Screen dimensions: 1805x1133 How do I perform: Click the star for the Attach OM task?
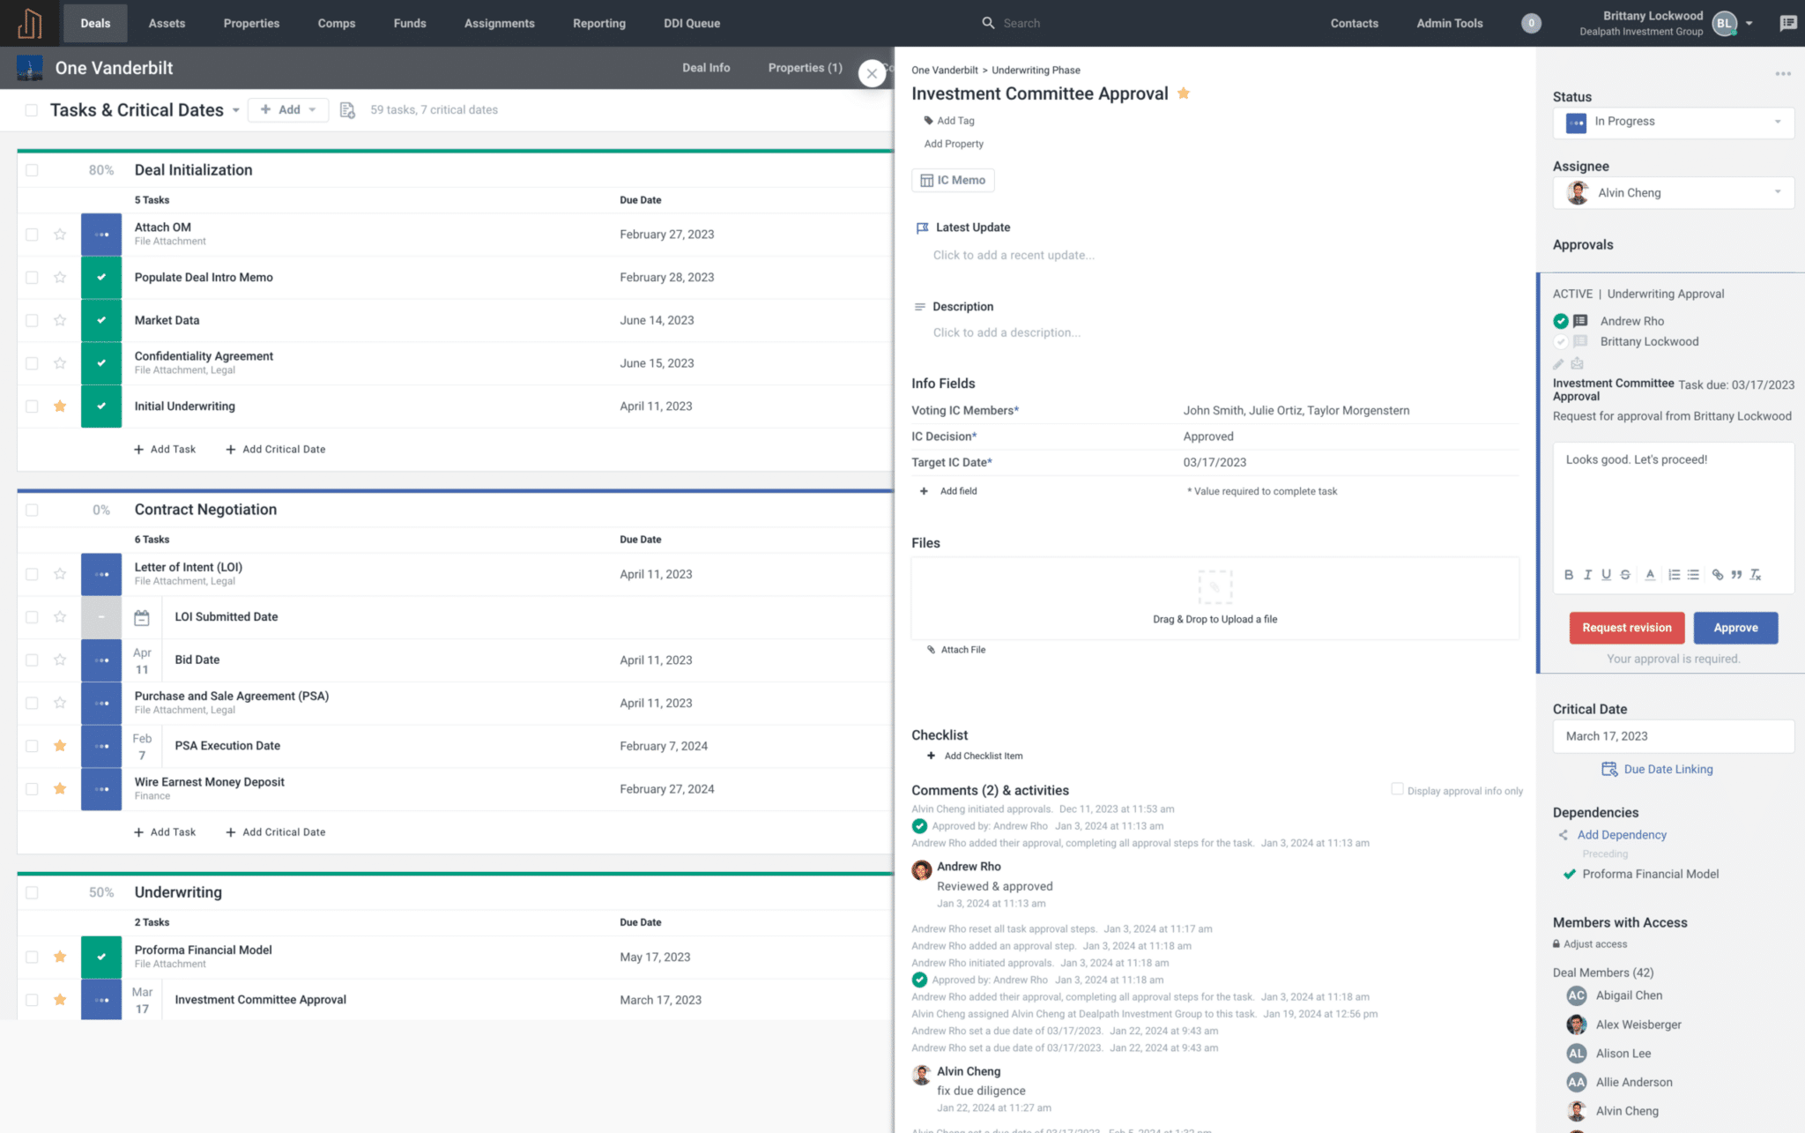(x=60, y=235)
